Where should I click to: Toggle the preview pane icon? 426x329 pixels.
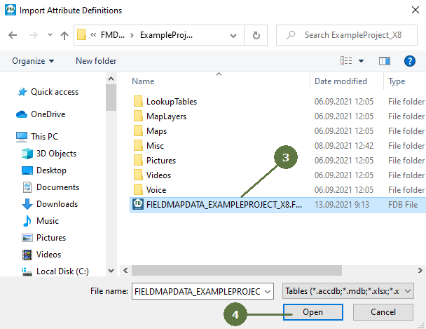click(384, 61)
